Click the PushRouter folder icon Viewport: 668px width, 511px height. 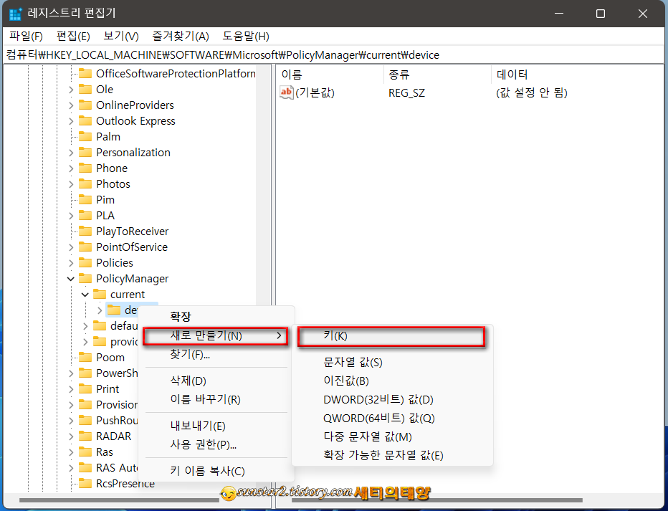tap(86, 420)
